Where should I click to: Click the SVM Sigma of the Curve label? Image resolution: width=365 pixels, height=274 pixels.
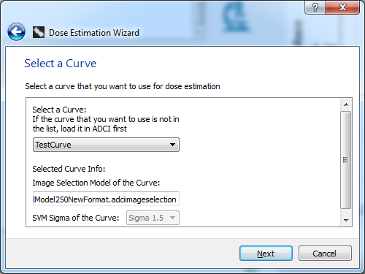tap(76, 218)
